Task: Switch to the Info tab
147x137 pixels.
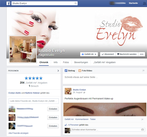Action: click(56, 62)
